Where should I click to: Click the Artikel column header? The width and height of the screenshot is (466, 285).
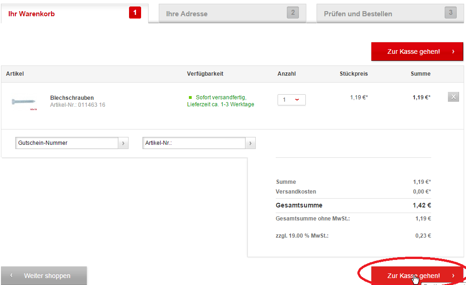coord(15,74)
